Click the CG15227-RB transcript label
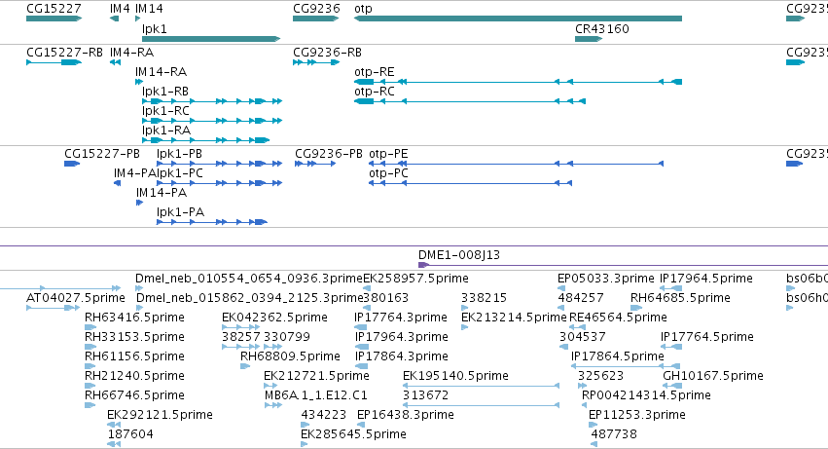Screen dimensions: 828x449 64,53
